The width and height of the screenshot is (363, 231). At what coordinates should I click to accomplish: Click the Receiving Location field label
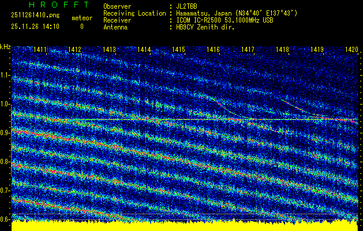[134, 13]
